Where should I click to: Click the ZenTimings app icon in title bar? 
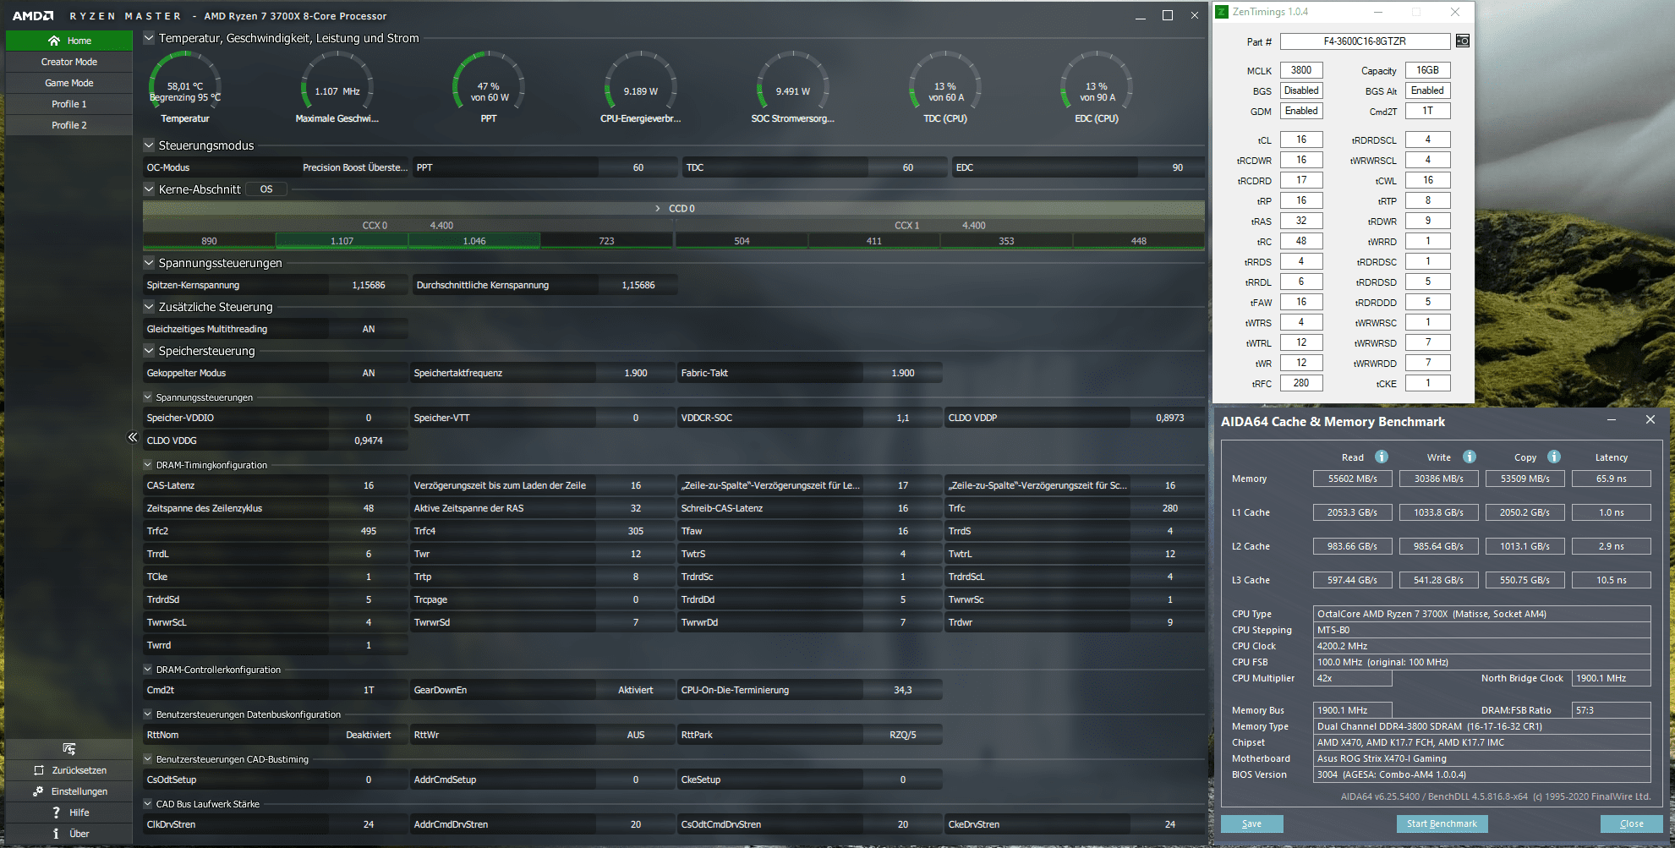coord(1222,12)
